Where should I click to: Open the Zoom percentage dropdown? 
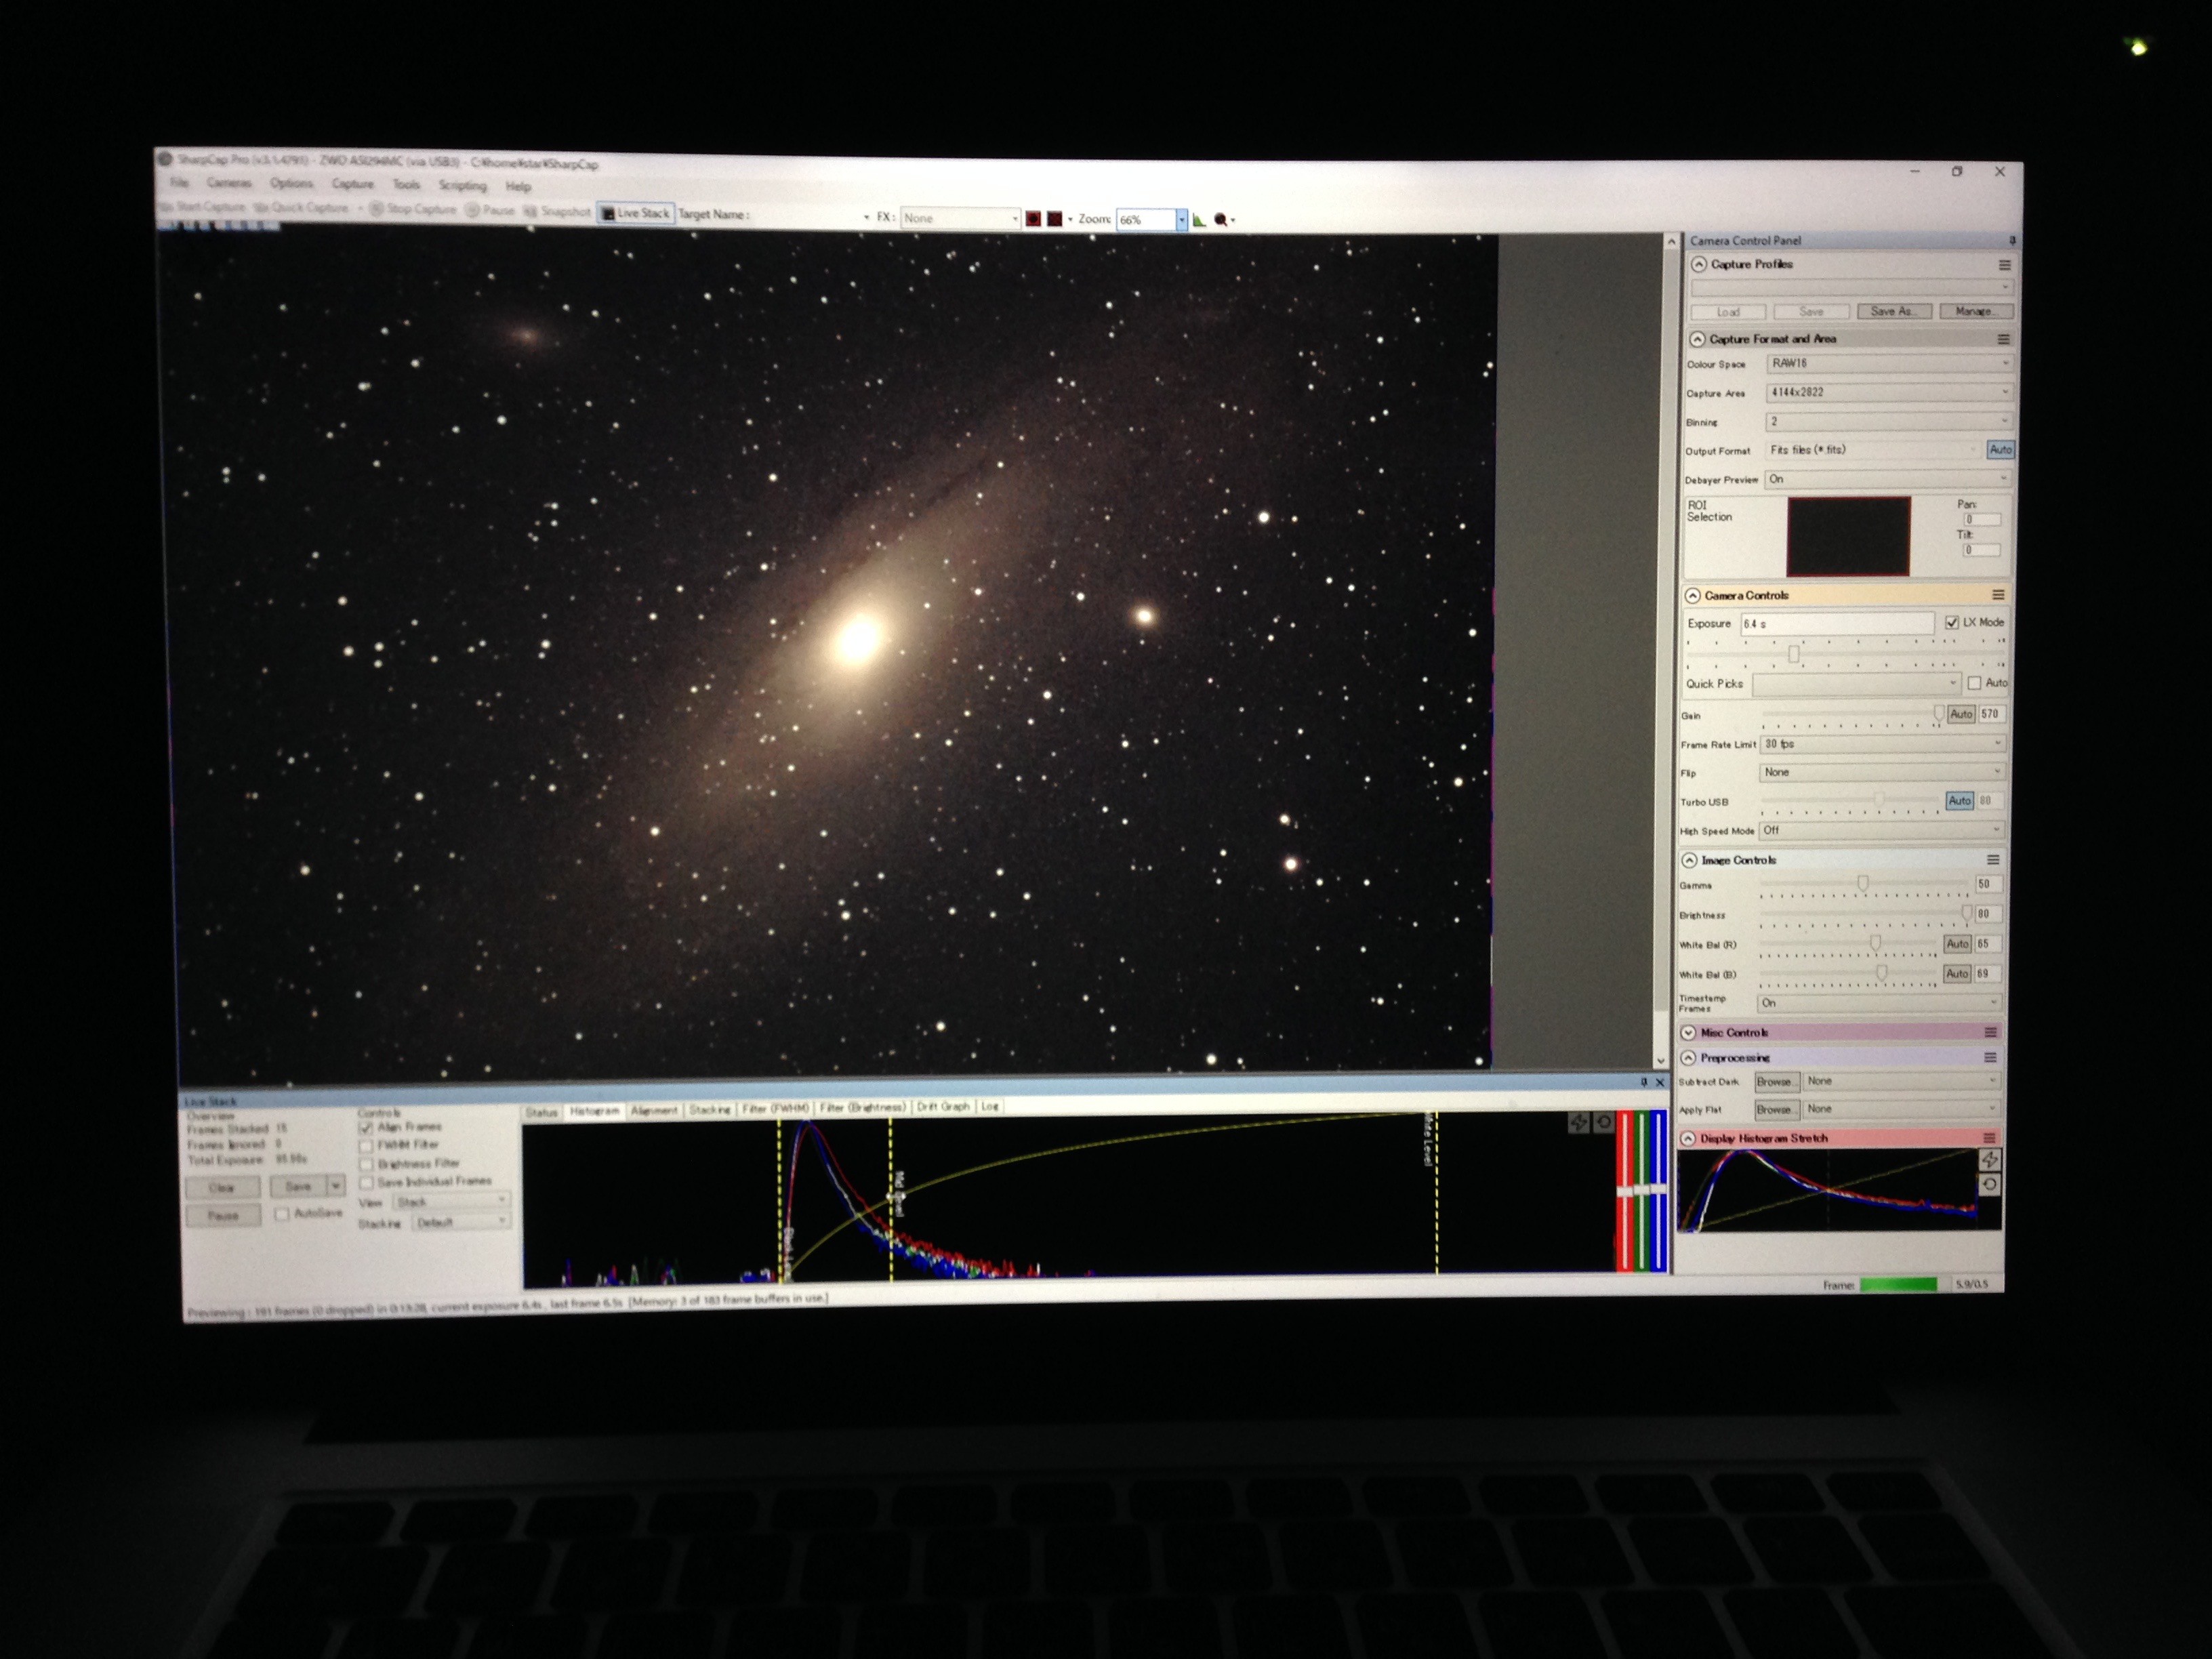(x=1181, y=219)
